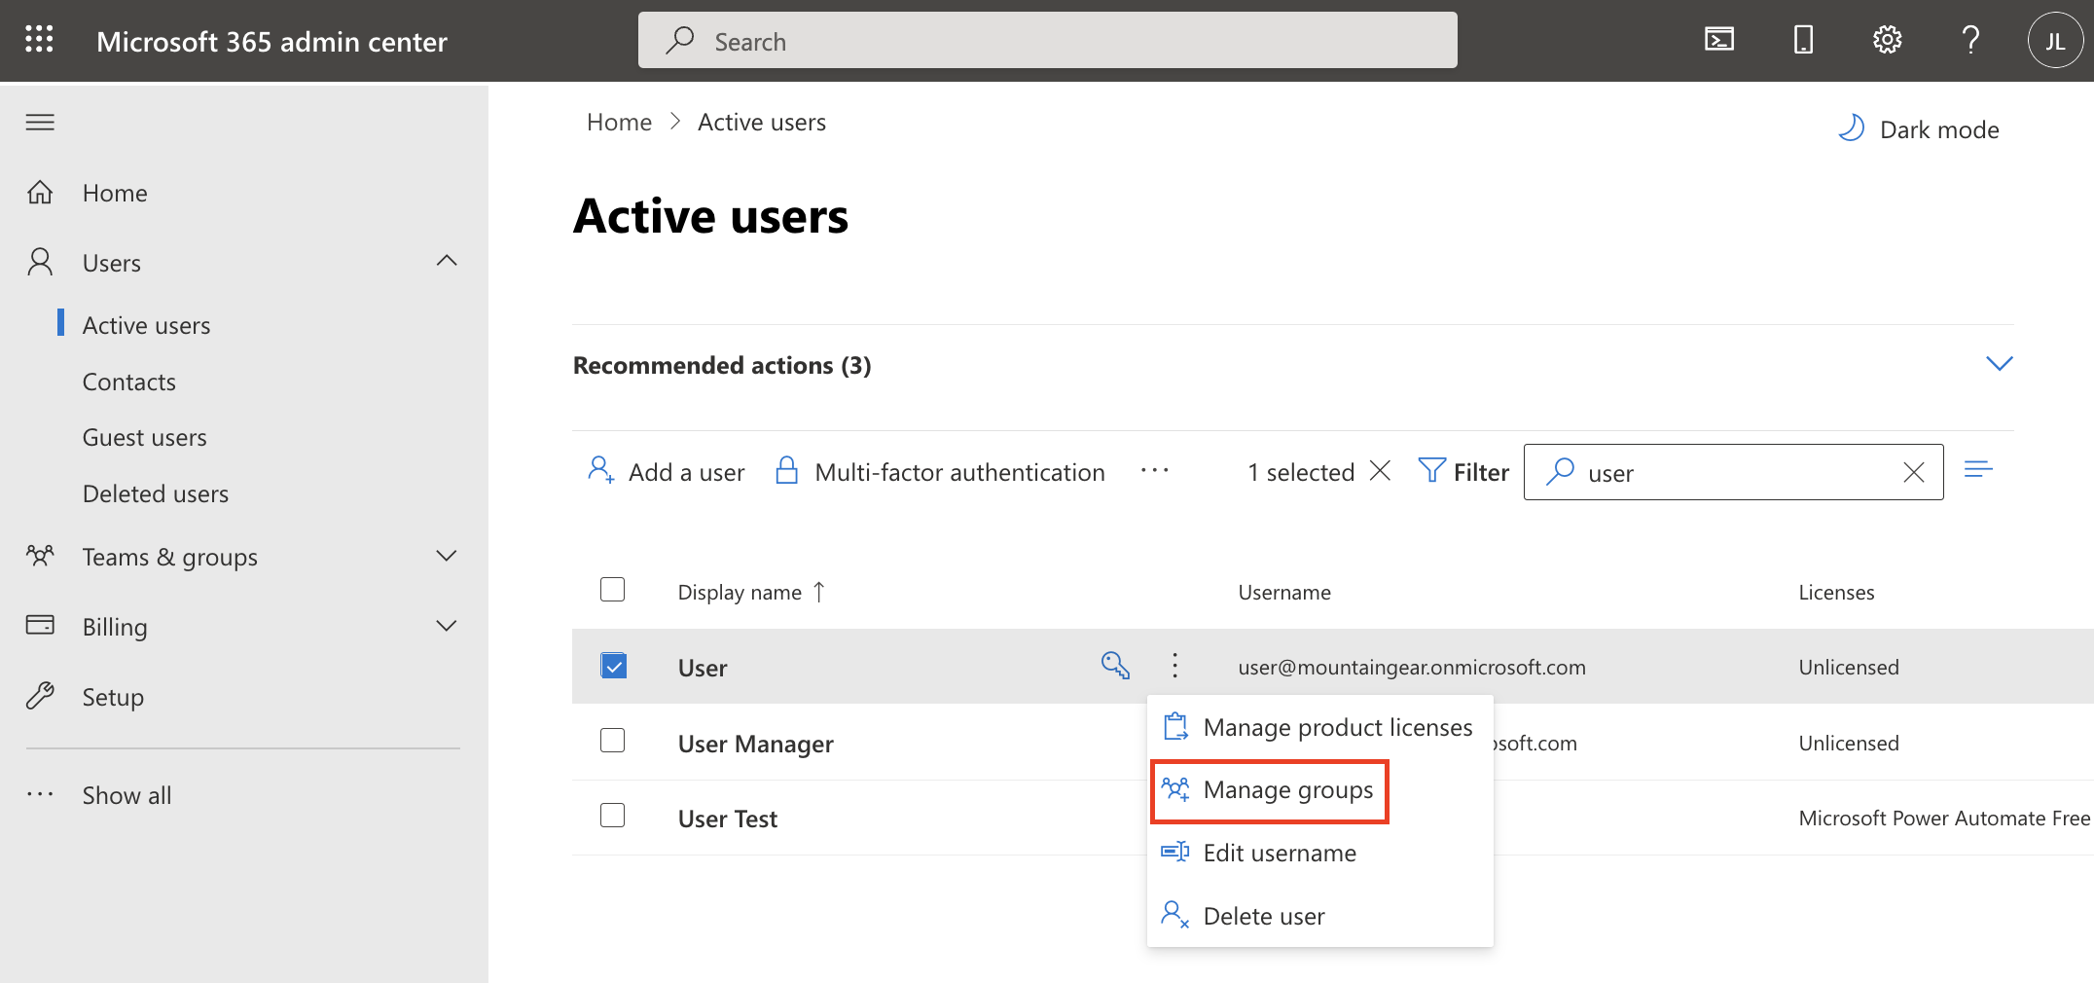This screenshot has height=983, width=2094.
Task: Click the search magnifier icon in header
Action: [x=679, y=40]
